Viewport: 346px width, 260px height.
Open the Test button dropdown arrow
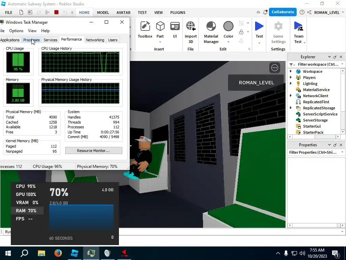259,43
